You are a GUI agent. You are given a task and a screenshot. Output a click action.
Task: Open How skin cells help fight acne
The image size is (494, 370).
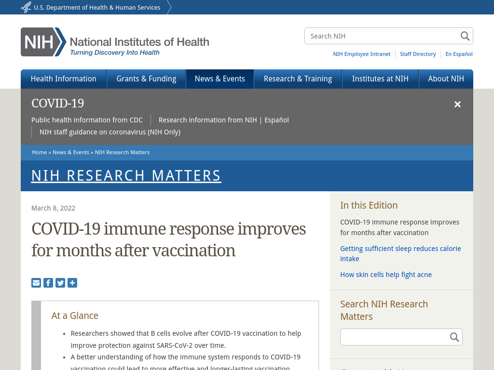pos(386,275)
